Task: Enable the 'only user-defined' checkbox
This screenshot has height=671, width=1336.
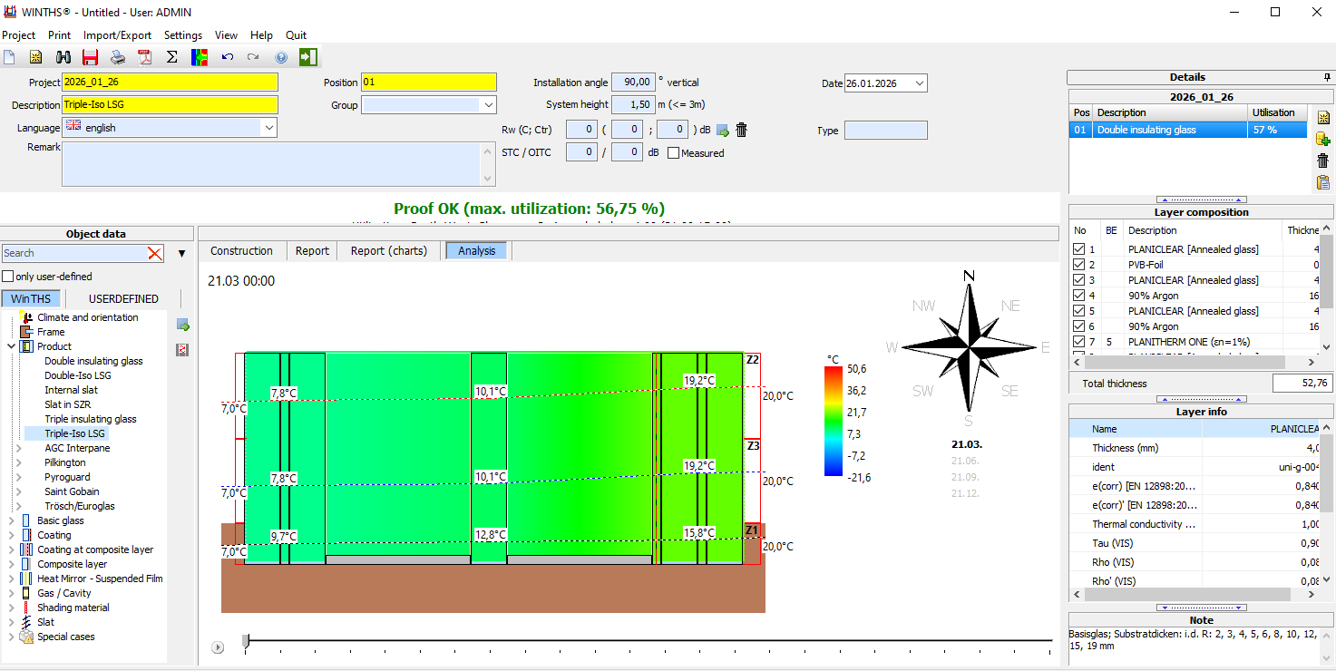Action: (8, 277)
